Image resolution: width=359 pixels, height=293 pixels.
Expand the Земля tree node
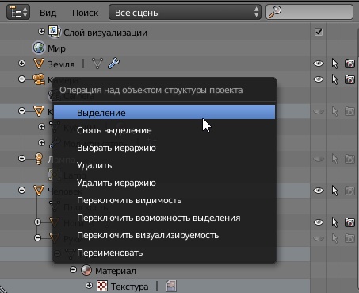[21, 64]
